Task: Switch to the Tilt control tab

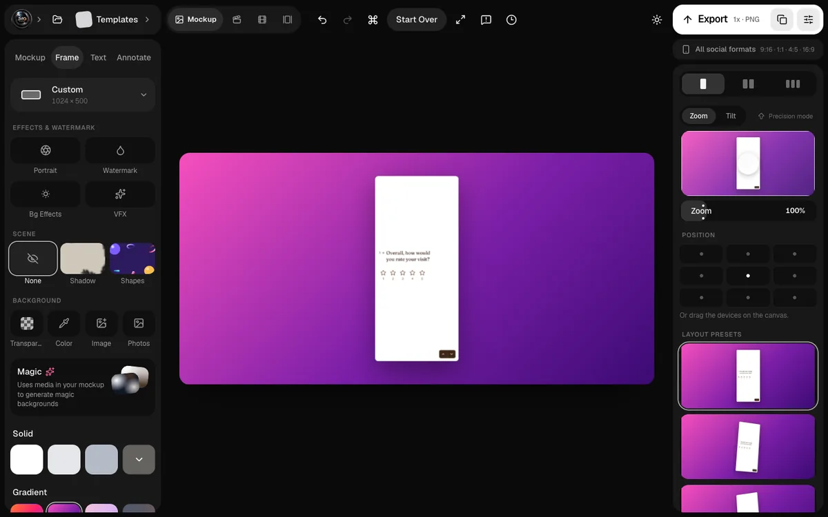Action: 731,116
